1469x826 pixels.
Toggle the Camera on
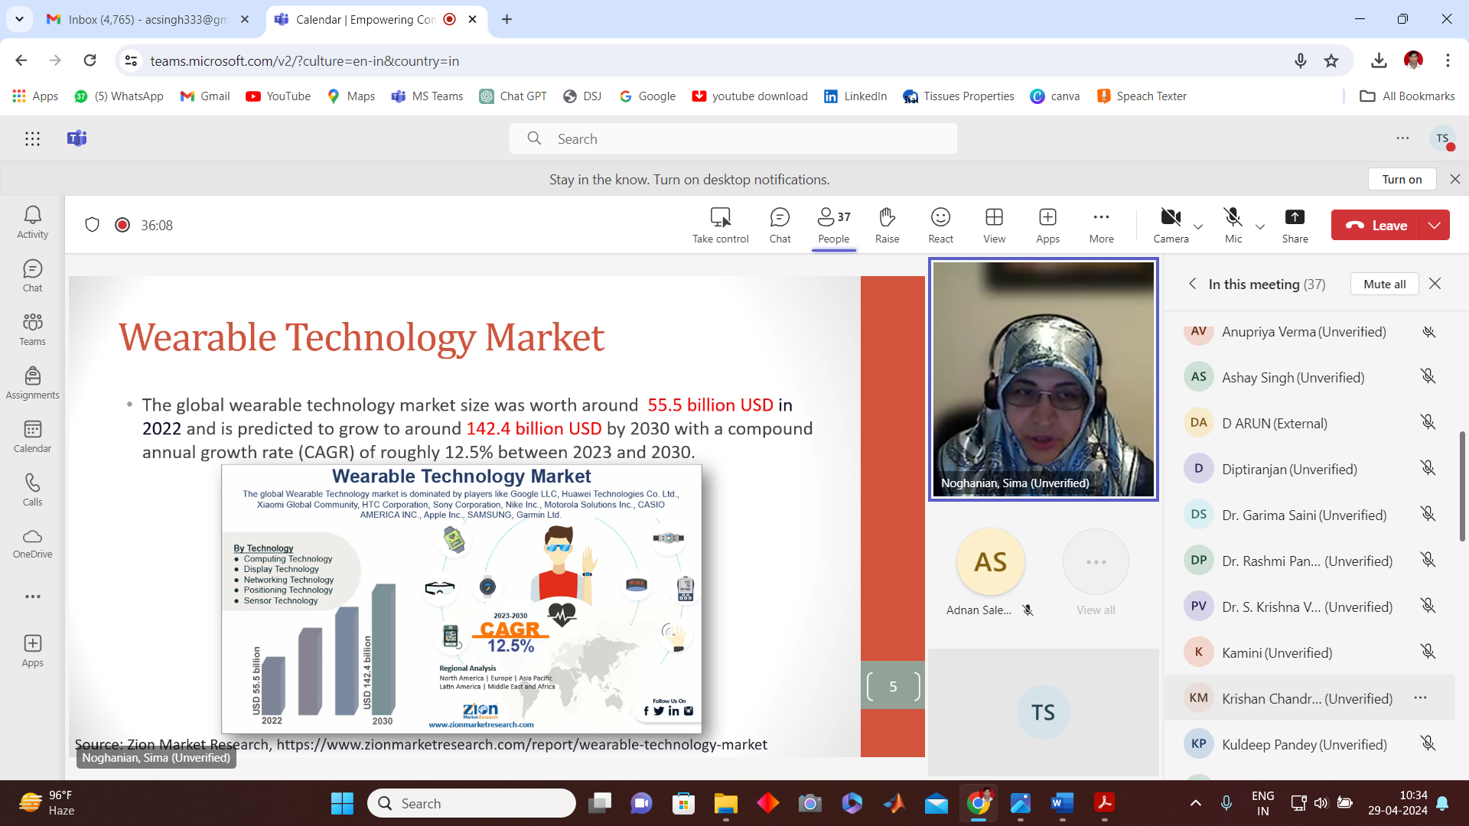click(x=1171, y=218)
